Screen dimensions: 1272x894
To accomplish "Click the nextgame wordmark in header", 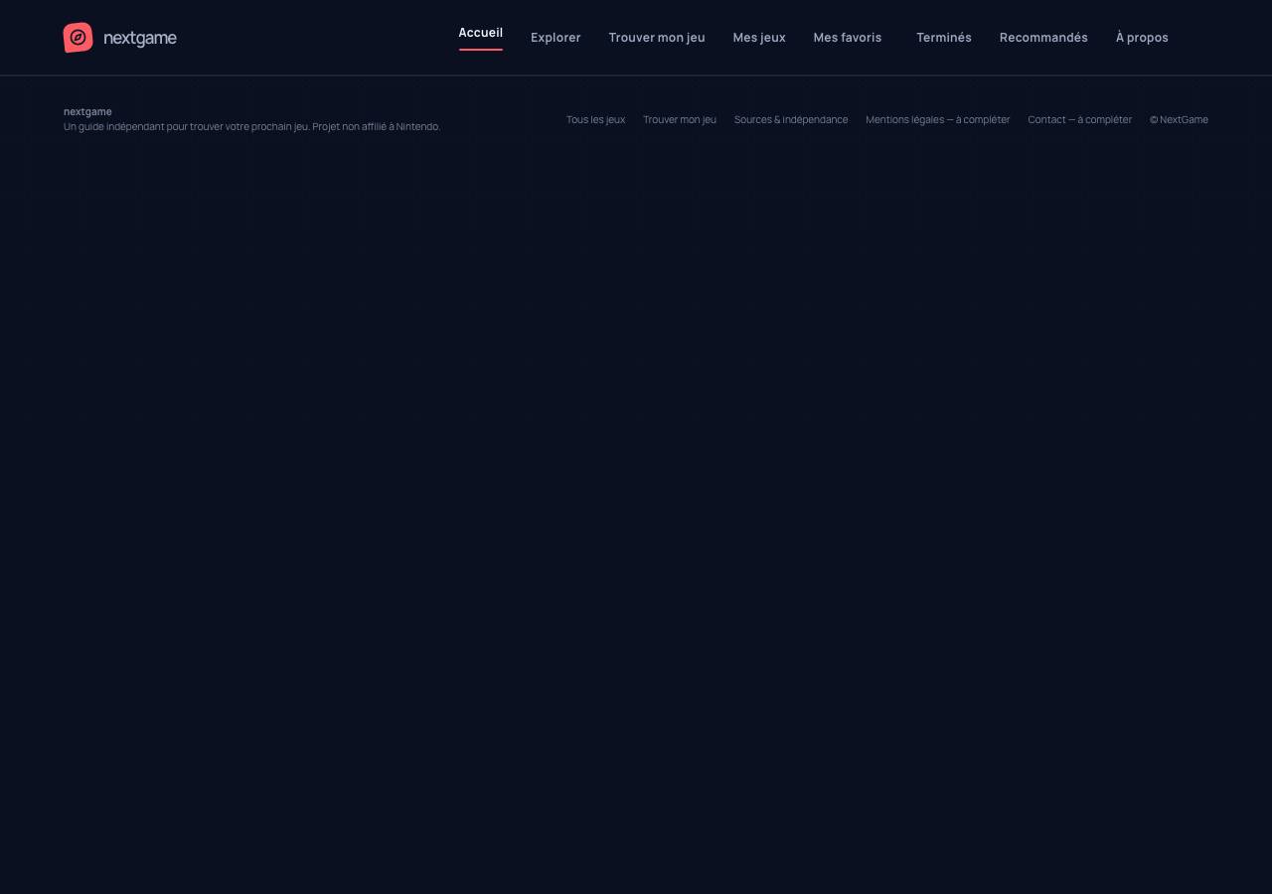I will (140, 38).
